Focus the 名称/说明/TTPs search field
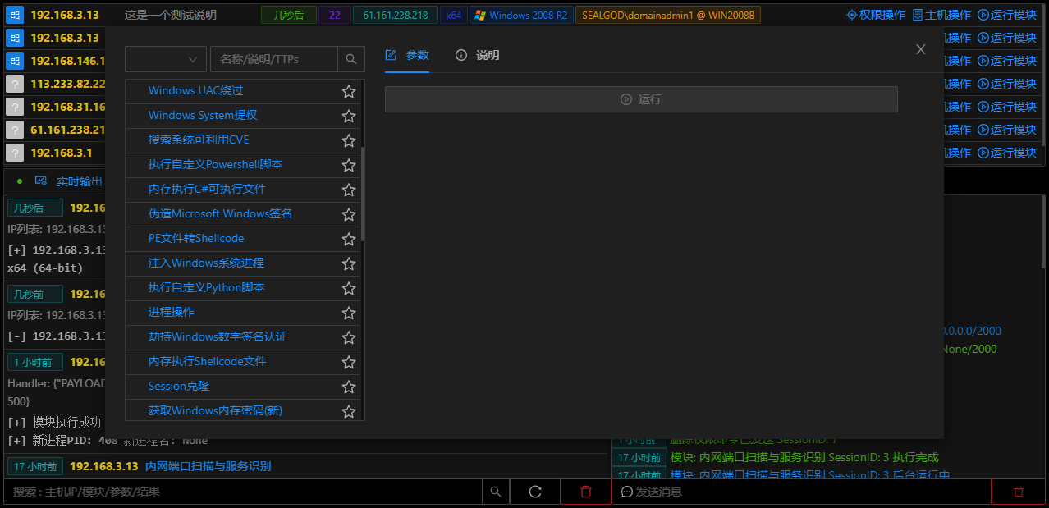Screen dimensions: 1049x508 [x=274, y=59]
